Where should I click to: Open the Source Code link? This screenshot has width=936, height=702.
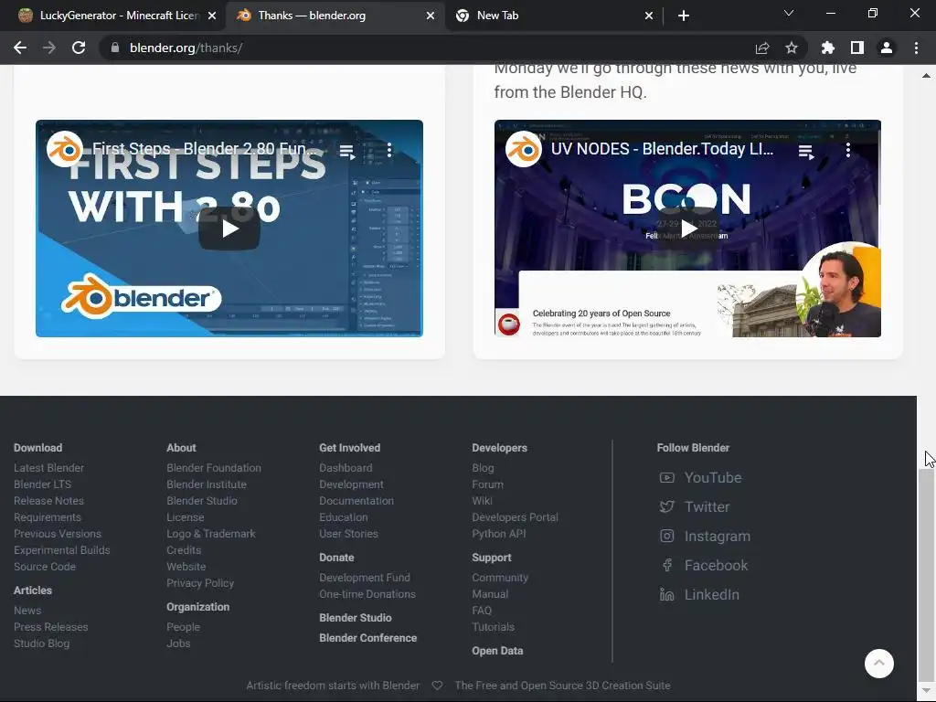(45, 567)
